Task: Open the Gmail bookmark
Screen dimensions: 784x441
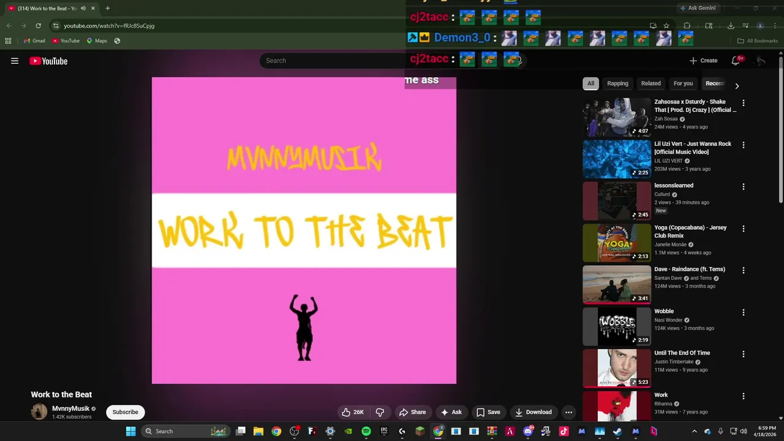Action: point(34,41)
